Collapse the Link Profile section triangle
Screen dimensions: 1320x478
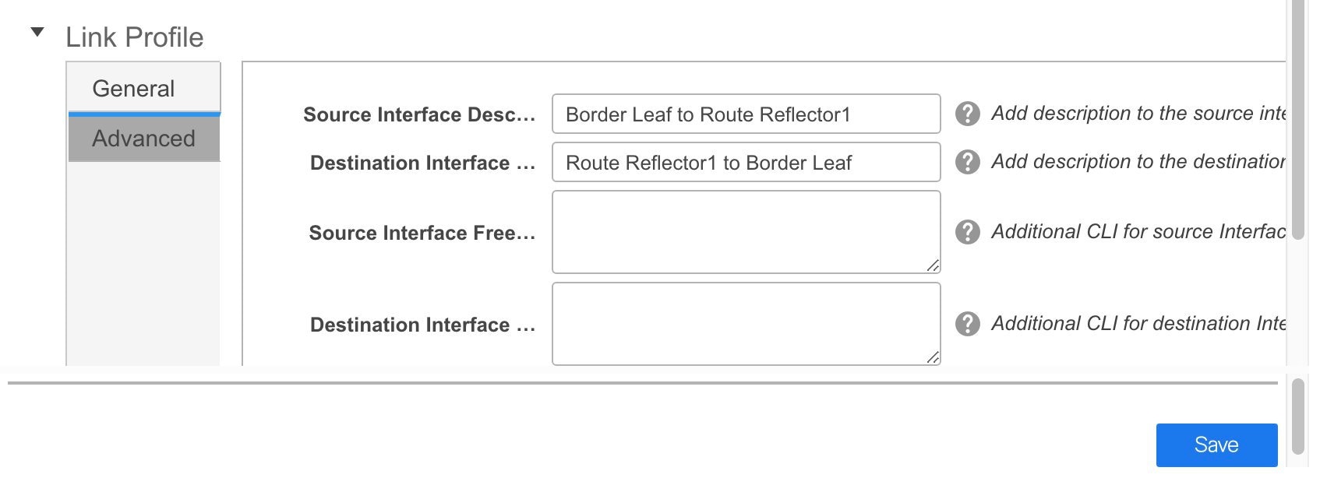point(37,33)
